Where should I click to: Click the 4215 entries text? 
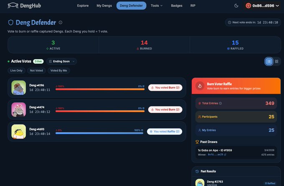tap(268, 155)
